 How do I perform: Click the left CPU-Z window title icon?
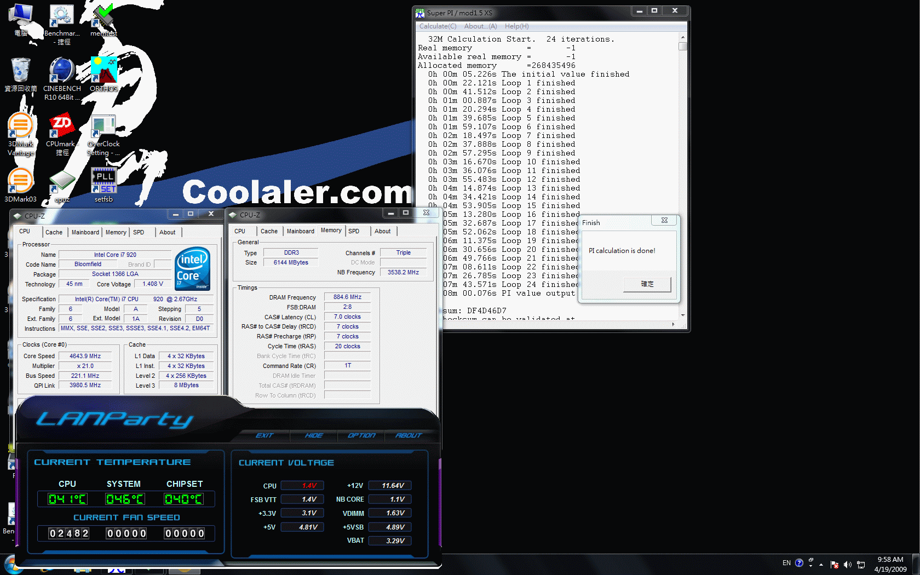[x=18, y=216]
